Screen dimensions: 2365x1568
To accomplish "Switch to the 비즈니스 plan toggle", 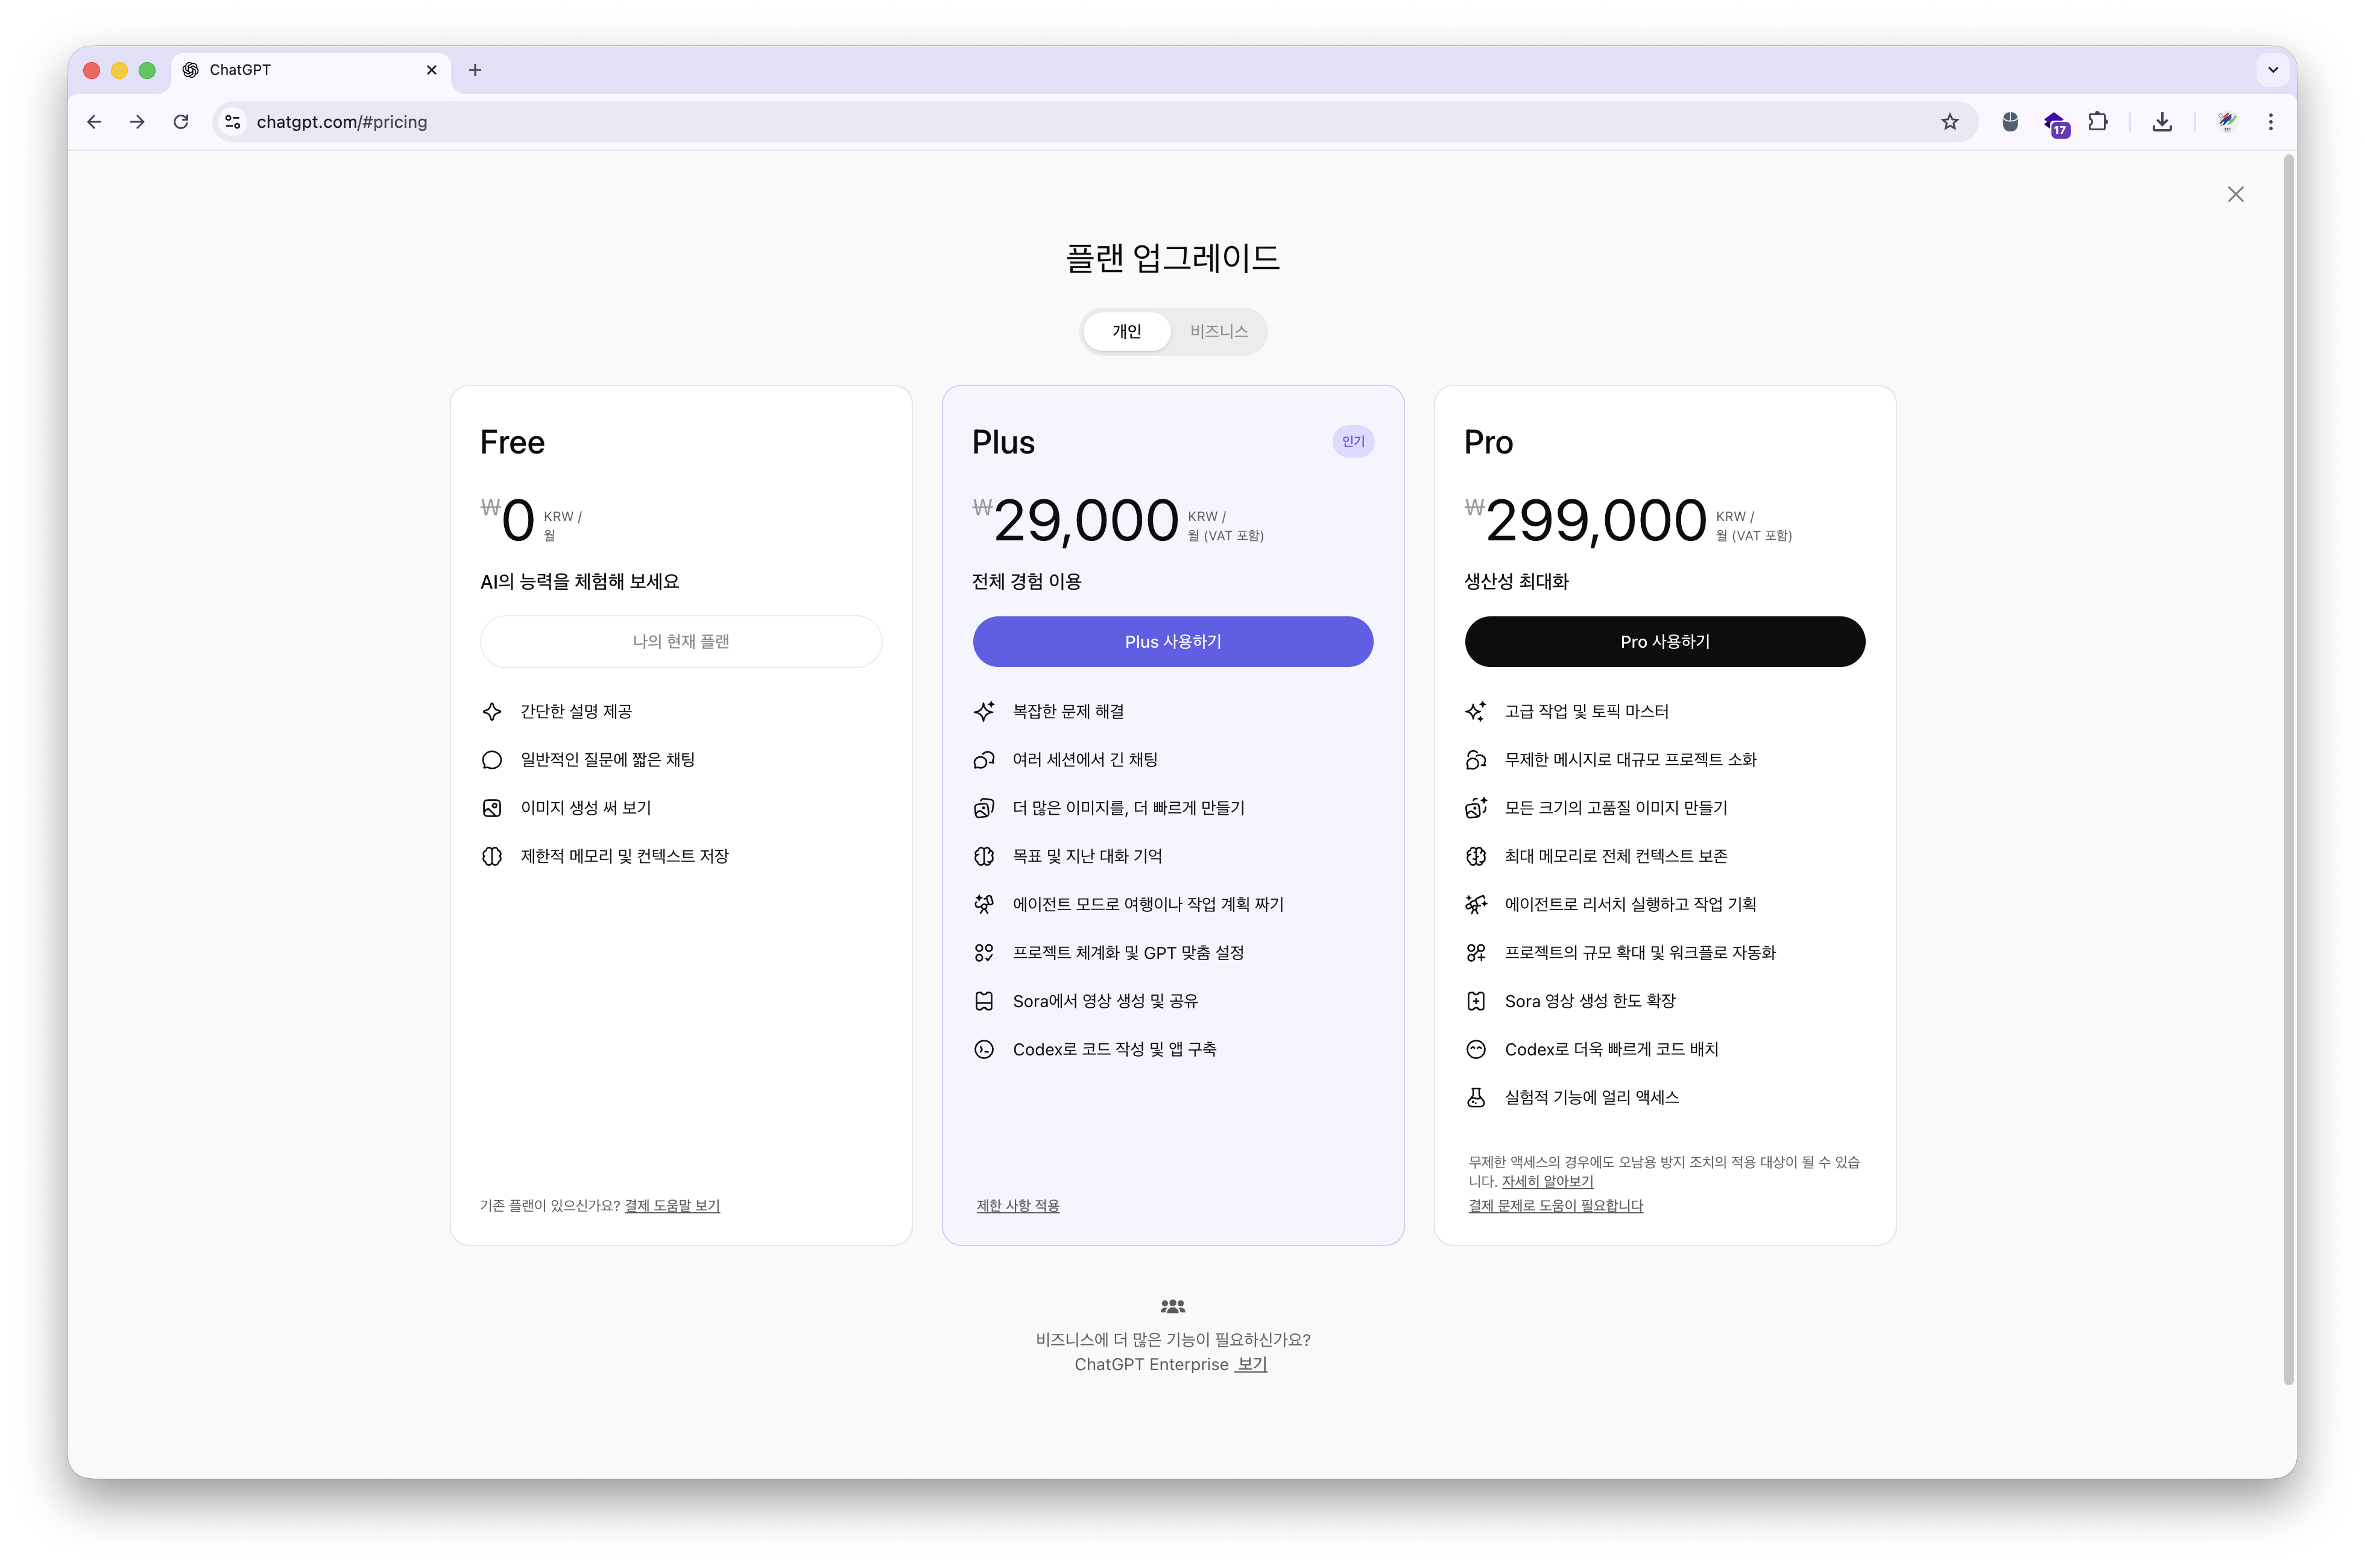I will pyautogui.click(x=1219, y=331).
